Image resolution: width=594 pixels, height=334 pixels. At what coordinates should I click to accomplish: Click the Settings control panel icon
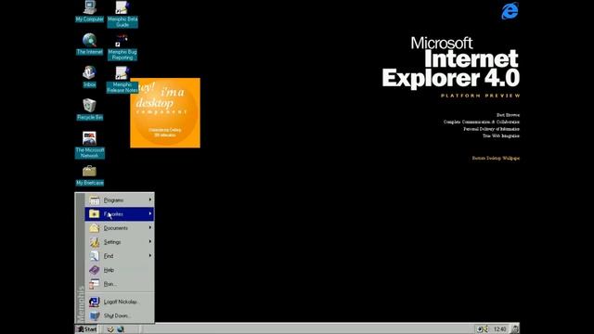click(x=95, y=242)
